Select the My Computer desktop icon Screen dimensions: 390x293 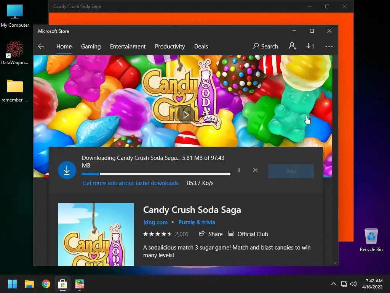(15, 16)
